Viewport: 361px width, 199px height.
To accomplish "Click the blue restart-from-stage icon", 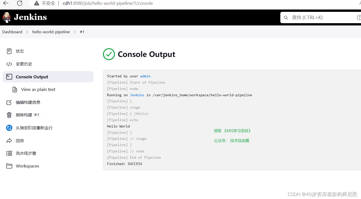I will 9,128.
